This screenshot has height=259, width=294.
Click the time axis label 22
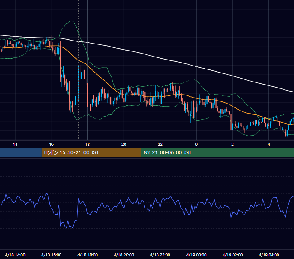pos(160,145)
